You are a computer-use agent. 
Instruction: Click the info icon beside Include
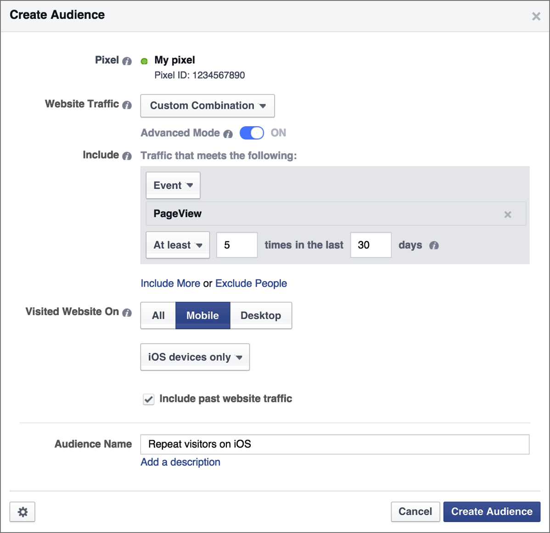127,155
